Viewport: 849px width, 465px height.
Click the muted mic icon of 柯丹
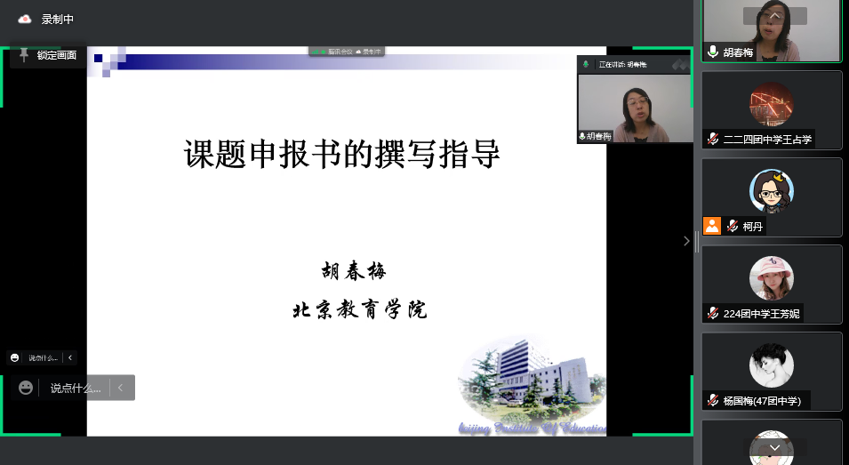pos(732,226)
